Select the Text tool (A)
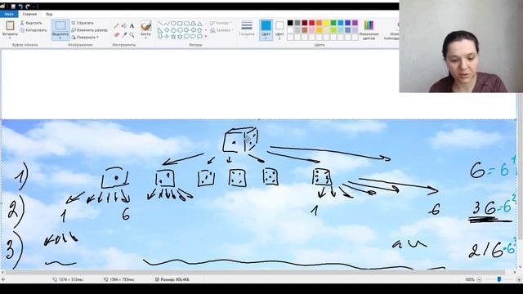The width and height of the screenshot is (523, 294). coord(132,25)
